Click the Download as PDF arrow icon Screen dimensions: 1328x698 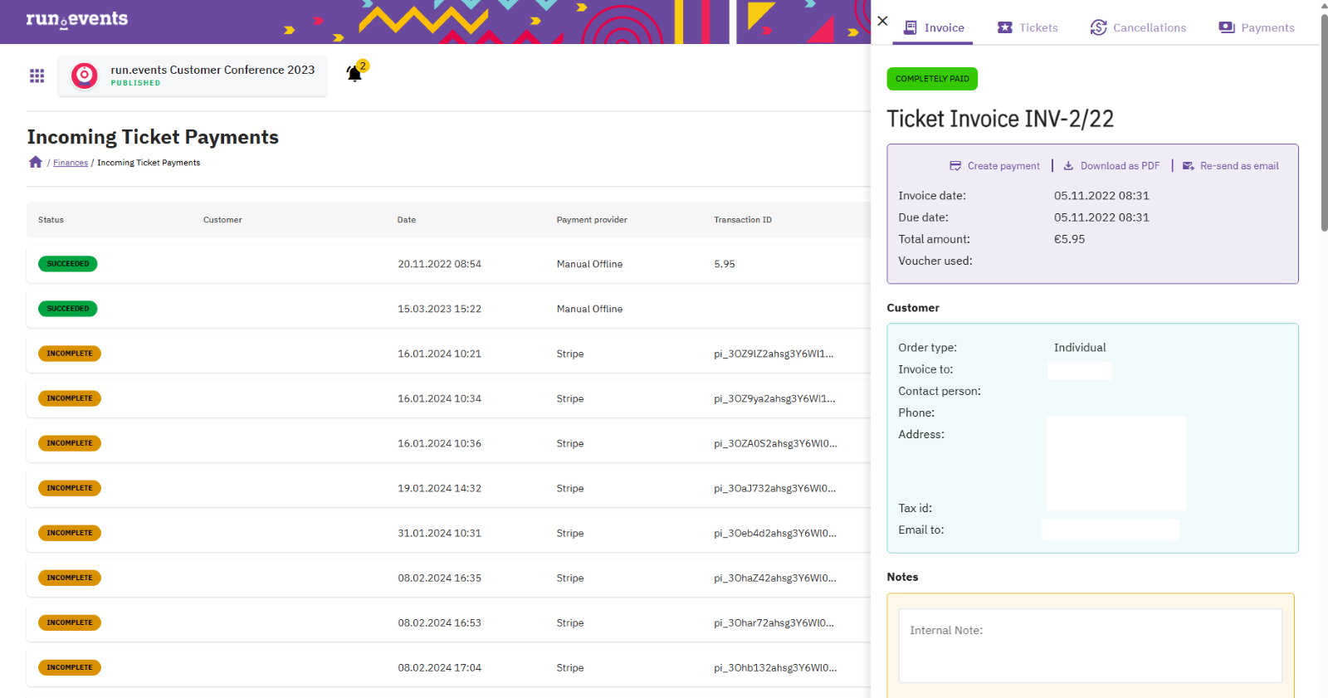(1068, 166)
